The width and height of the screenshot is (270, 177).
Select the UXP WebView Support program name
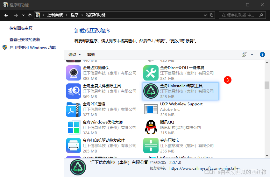pyautogui.click(x=181, y=104)
